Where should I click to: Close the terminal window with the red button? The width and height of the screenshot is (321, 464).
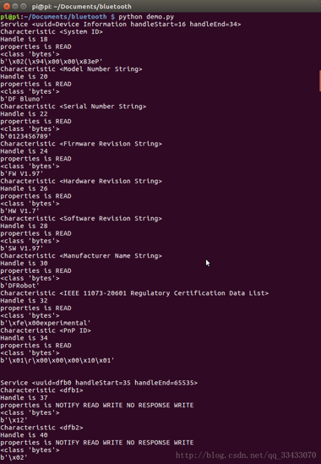(x=7, y=6)
